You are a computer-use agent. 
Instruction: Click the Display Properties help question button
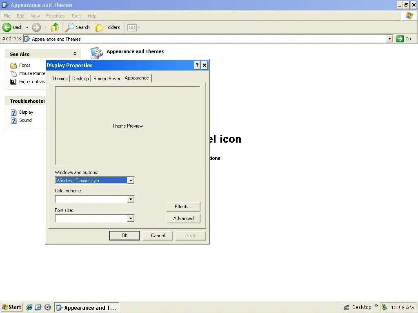click(197, 65)
